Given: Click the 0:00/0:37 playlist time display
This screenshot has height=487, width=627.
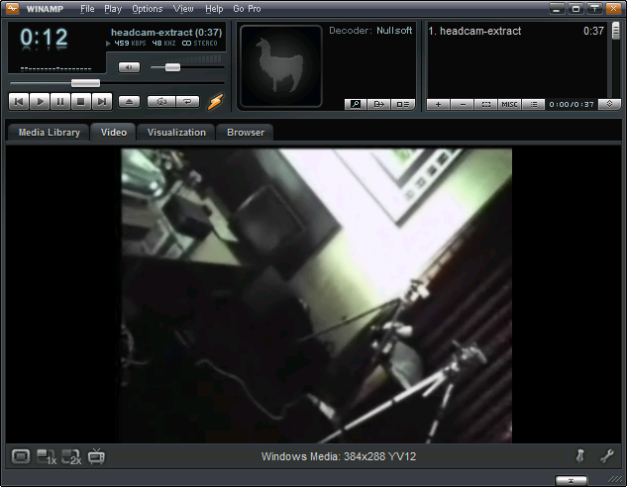Looking at the screenshot, I should pyautogui.click(x=572, y=104).
